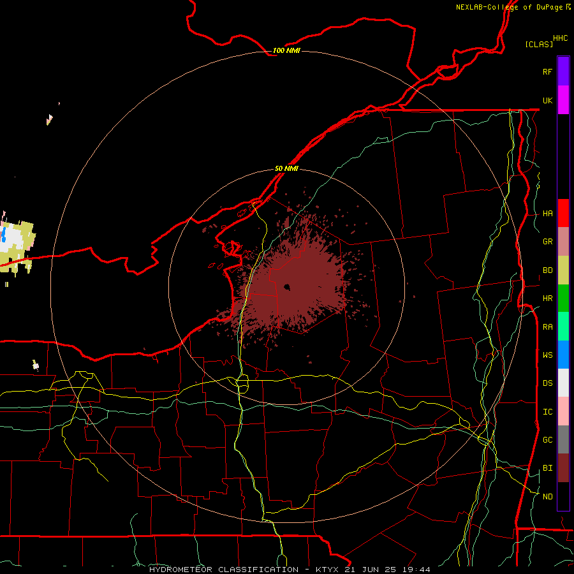The height and width of the screenshot is (574, 574).
Task: Click the '100 NMI' range ring label
Action: coord(286,50)
